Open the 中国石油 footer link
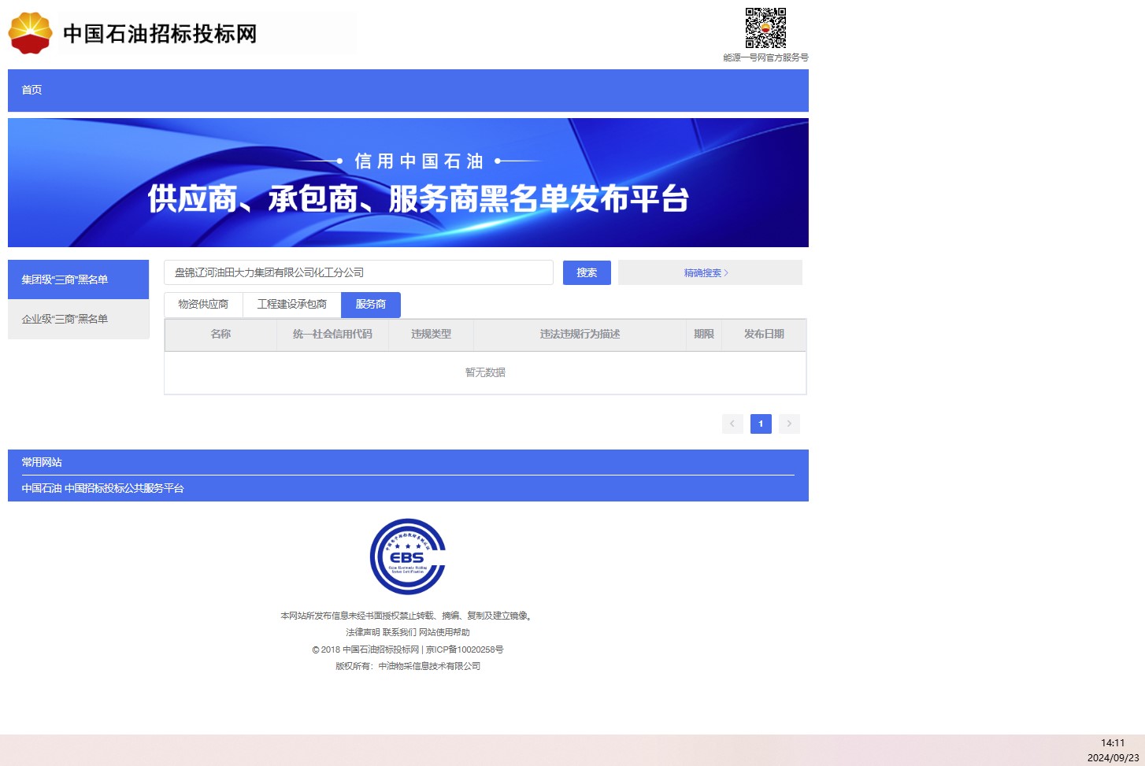 [x=42, y=488]
